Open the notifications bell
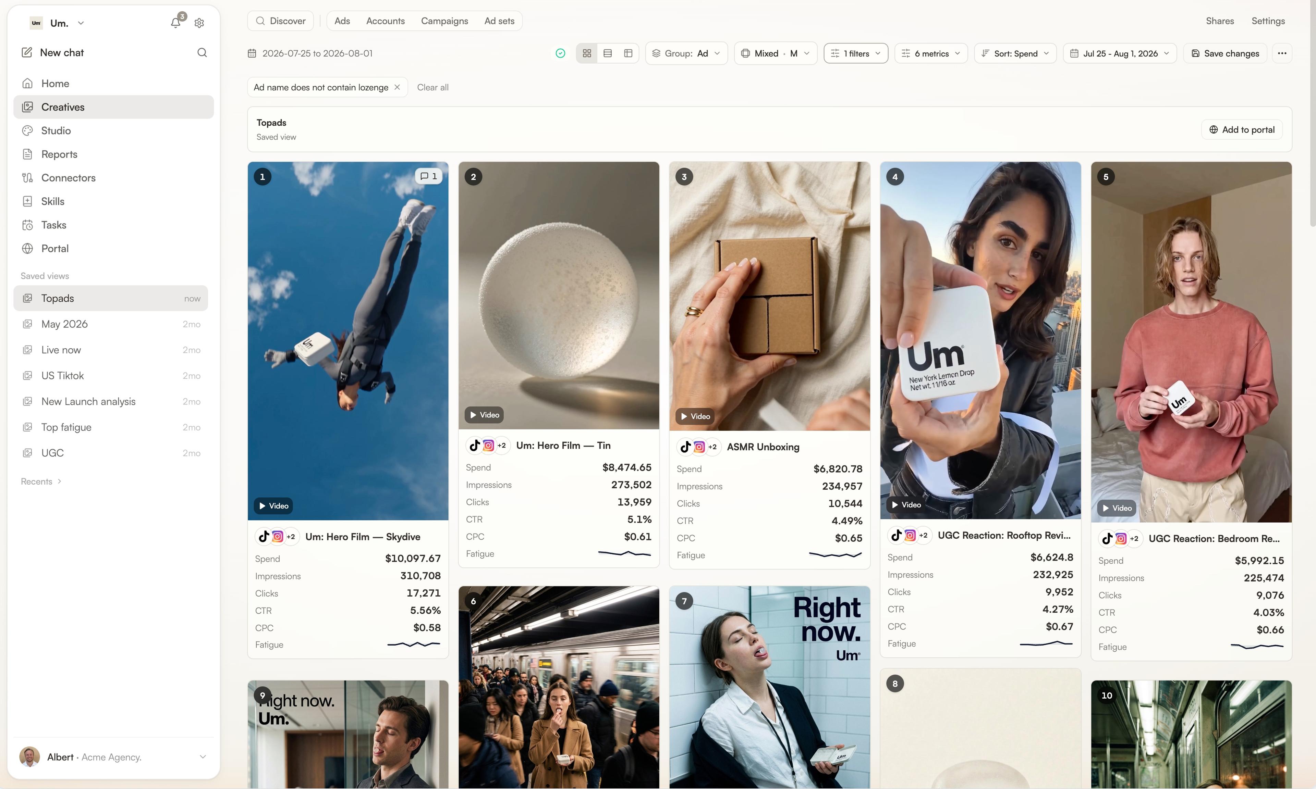The width and height of the screenshot is (1316, 789). coord(175,23)
